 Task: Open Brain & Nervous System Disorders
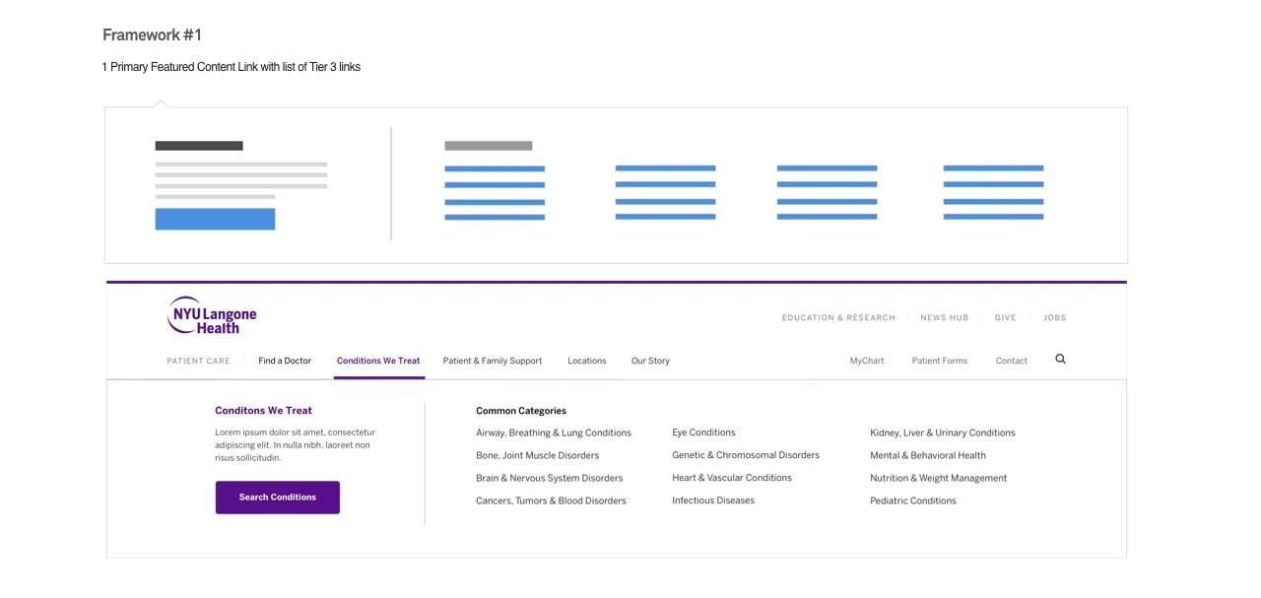[549, 478]
